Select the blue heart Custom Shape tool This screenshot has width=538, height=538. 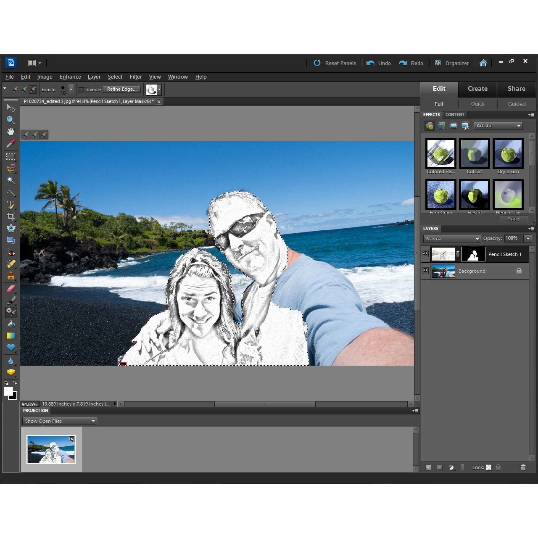(11, 347)
